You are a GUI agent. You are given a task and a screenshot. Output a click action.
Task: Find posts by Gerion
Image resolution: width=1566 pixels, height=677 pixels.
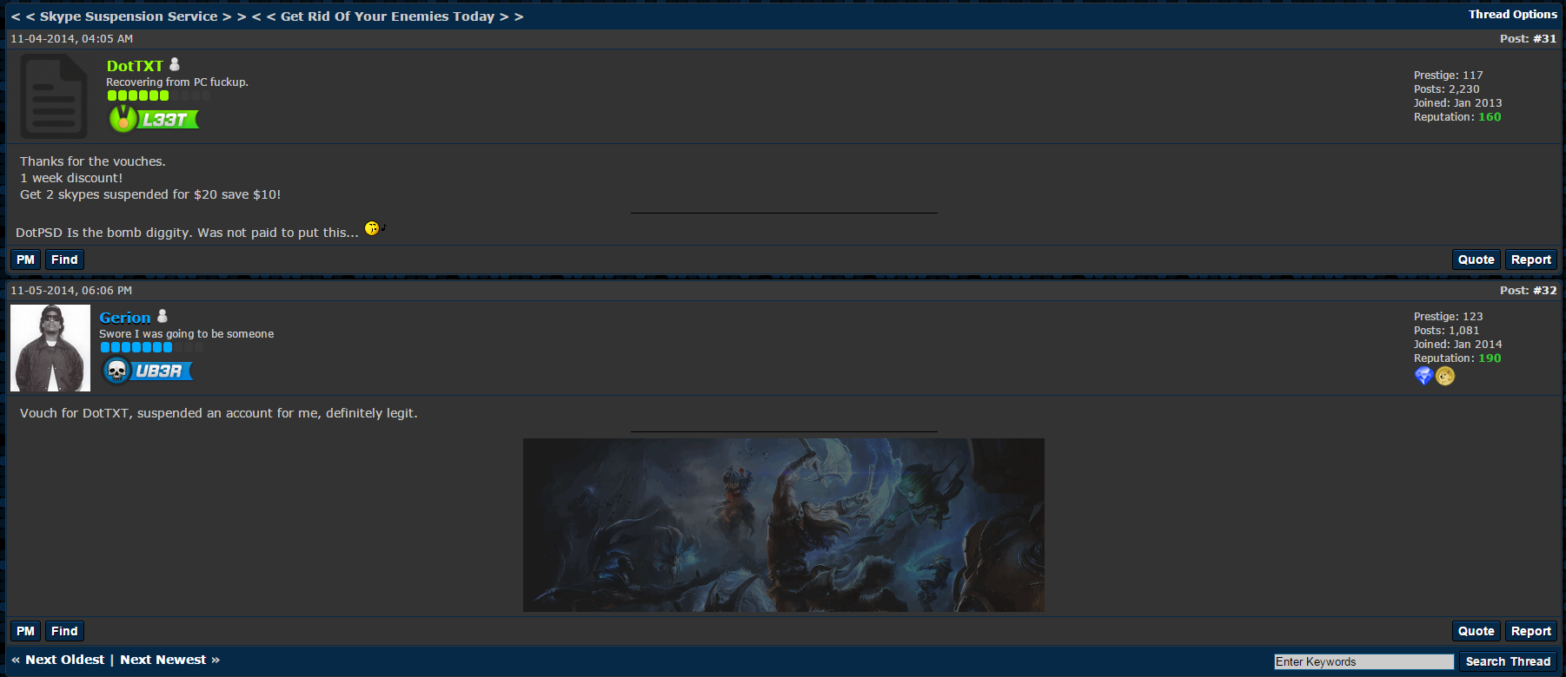(x=64, y=631)
